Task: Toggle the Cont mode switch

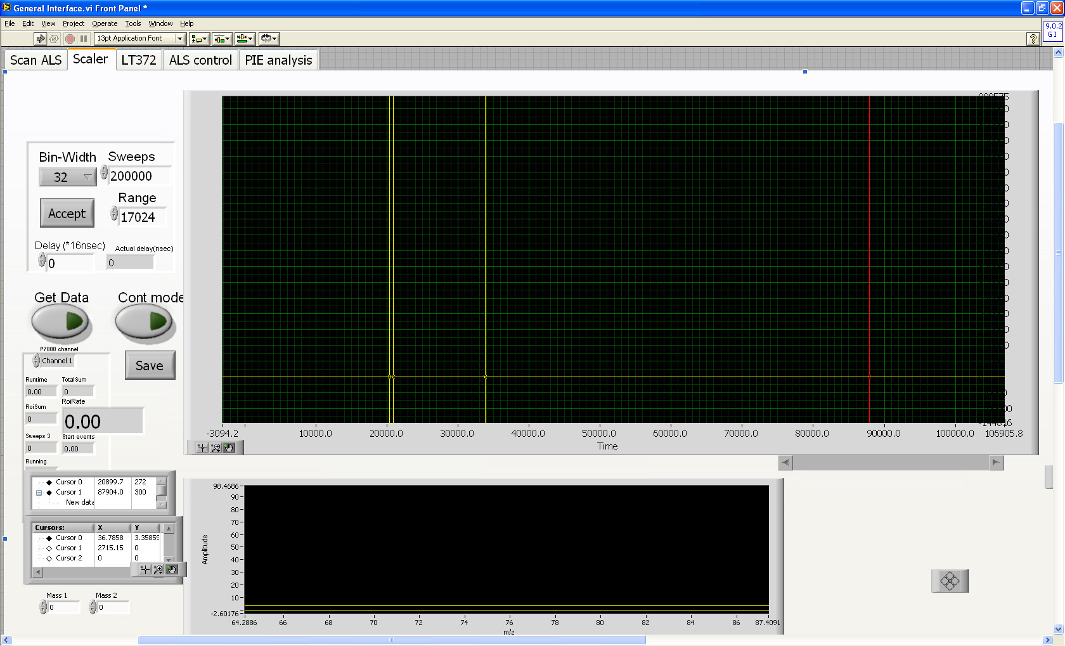Action: coord(145,322)
